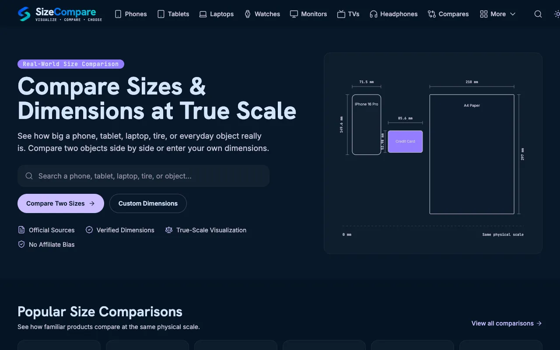This screenshot has width=560, height=350.
Task: Click the phone icon beside Phones
Action: pos(118,14)
